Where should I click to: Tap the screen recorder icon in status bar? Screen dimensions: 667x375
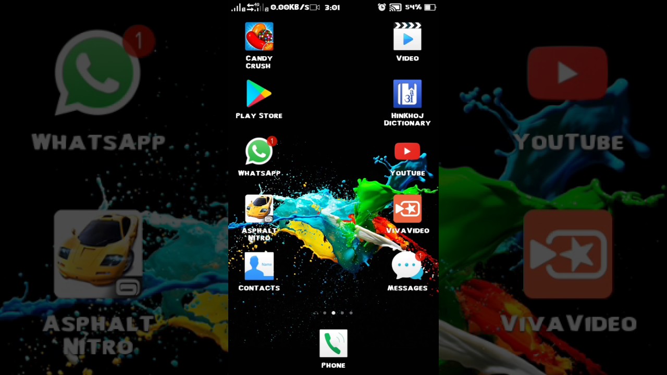[x=314, y=7]
